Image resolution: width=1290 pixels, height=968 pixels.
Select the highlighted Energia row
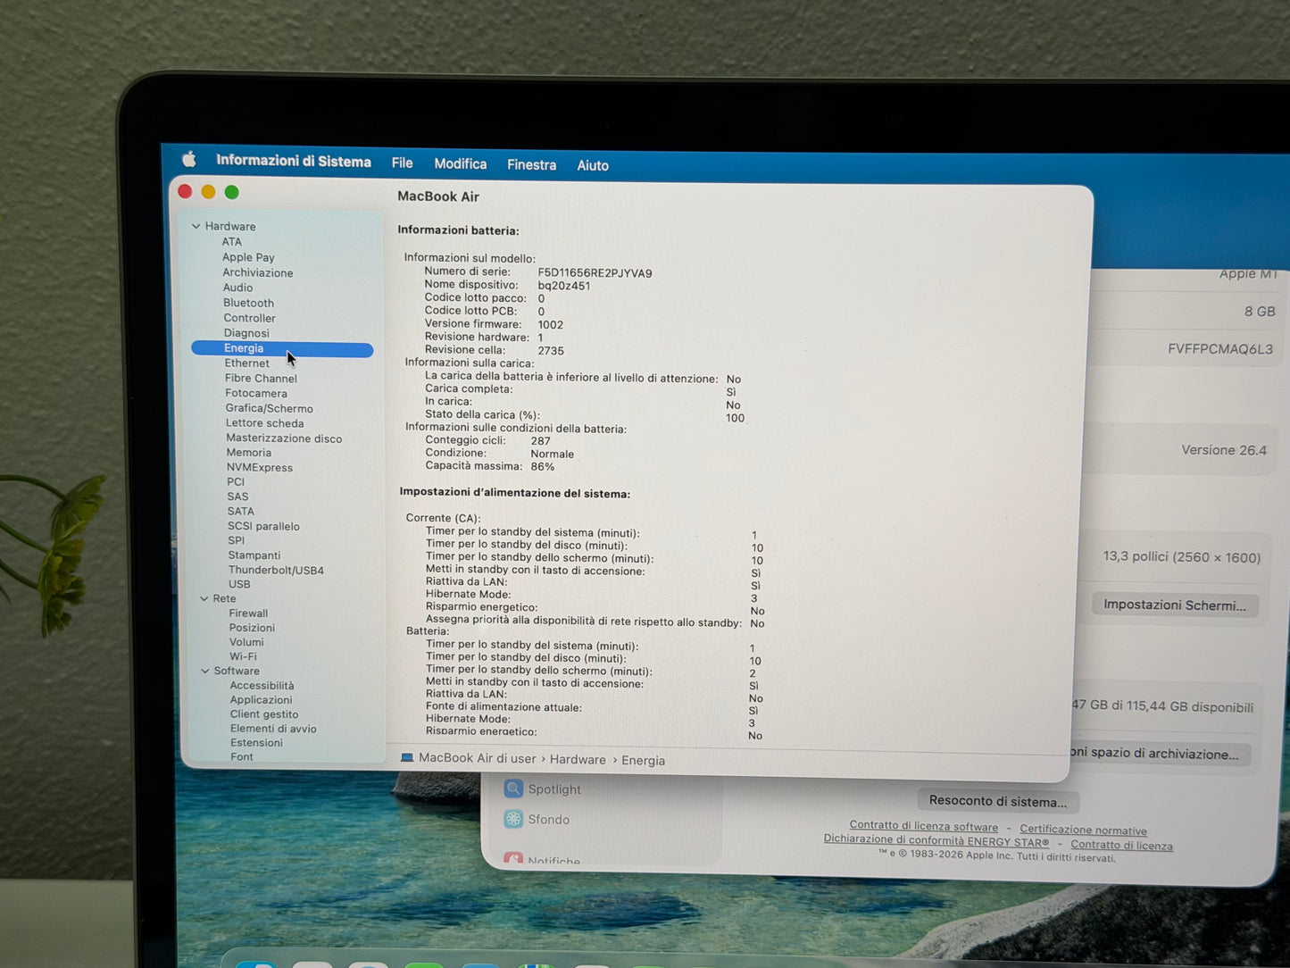coord(282,349)
